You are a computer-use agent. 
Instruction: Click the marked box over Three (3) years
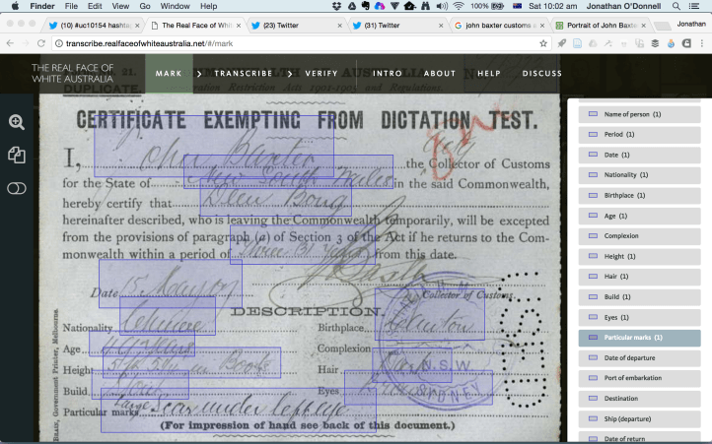pyautogui.click(x=303, y=244)
